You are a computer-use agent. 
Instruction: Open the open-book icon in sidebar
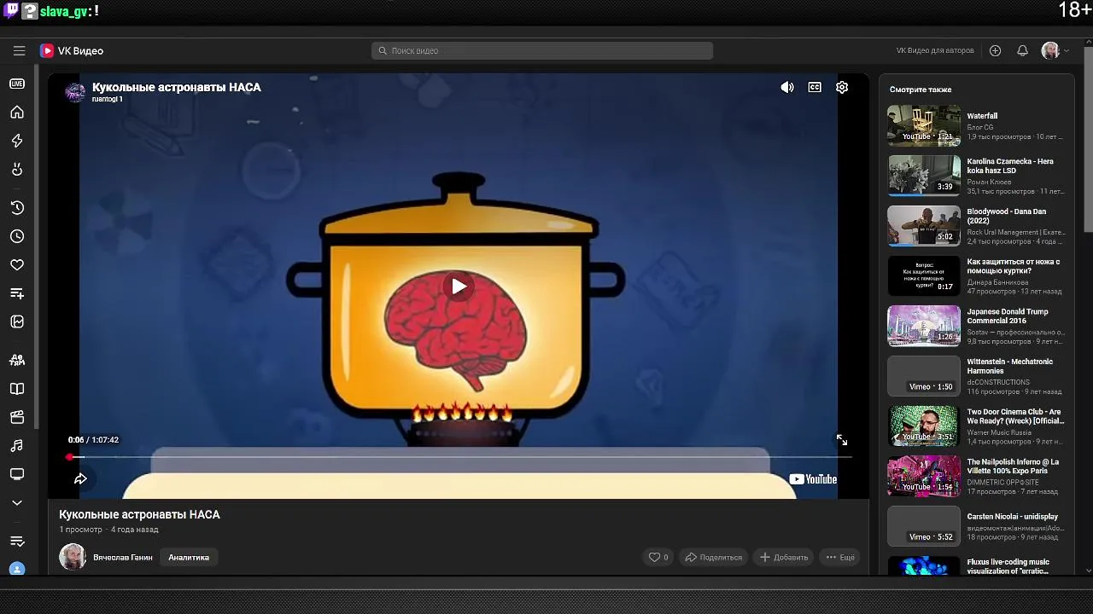[17, 389]
